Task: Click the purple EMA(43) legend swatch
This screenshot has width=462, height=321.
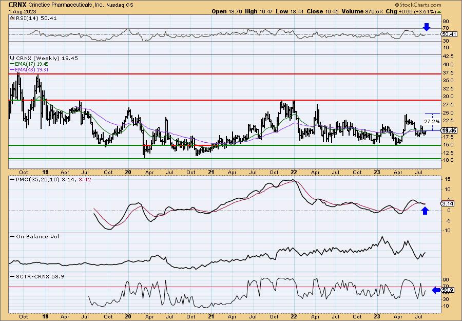Action: click(12, 69)
